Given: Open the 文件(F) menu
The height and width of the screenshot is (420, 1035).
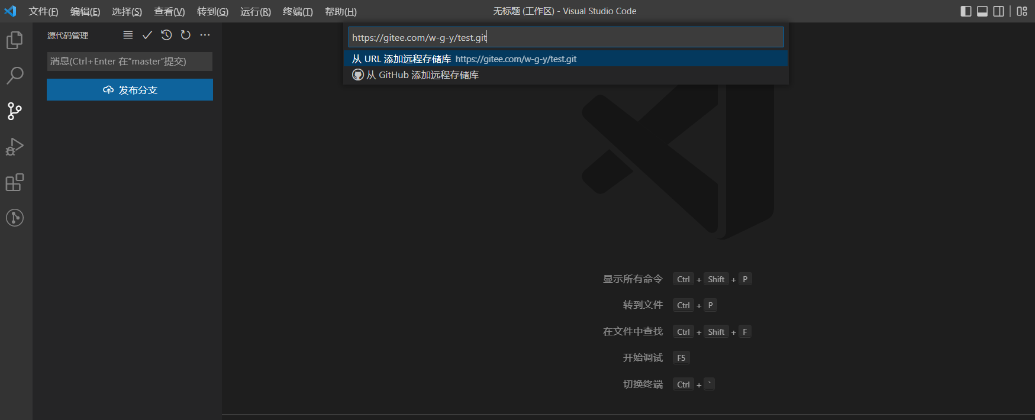Looking at the screenshot, I should (x=43, y=11).
